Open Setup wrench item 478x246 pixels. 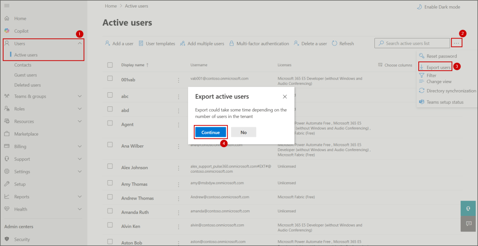point(20,184)
